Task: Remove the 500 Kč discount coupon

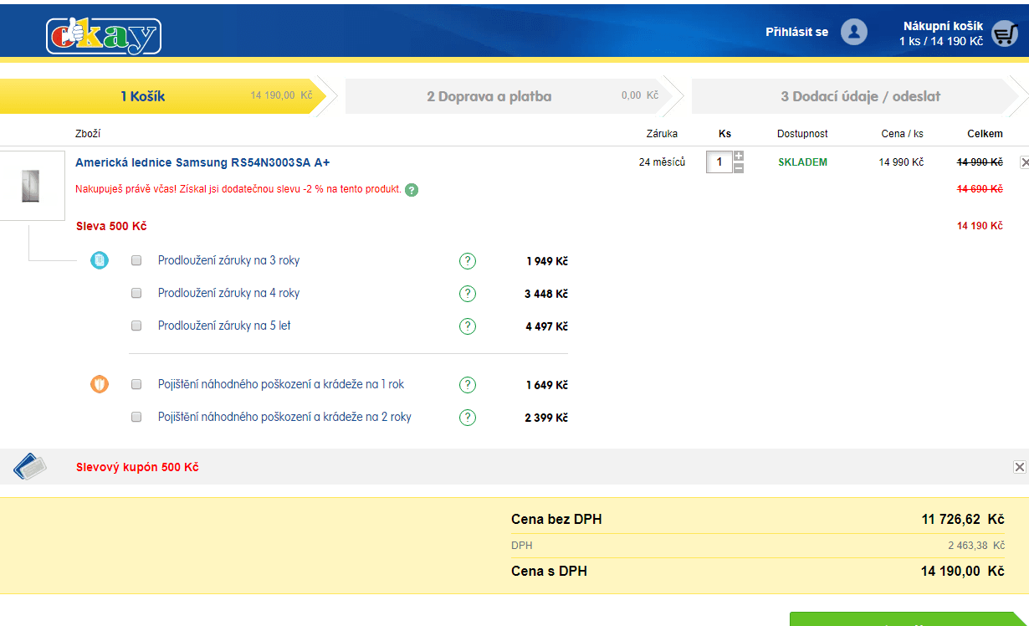Action: [1019, 467]
